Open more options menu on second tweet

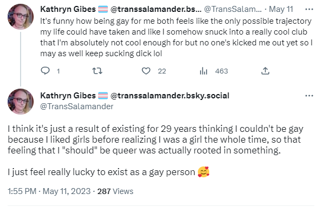click(310, 96)
